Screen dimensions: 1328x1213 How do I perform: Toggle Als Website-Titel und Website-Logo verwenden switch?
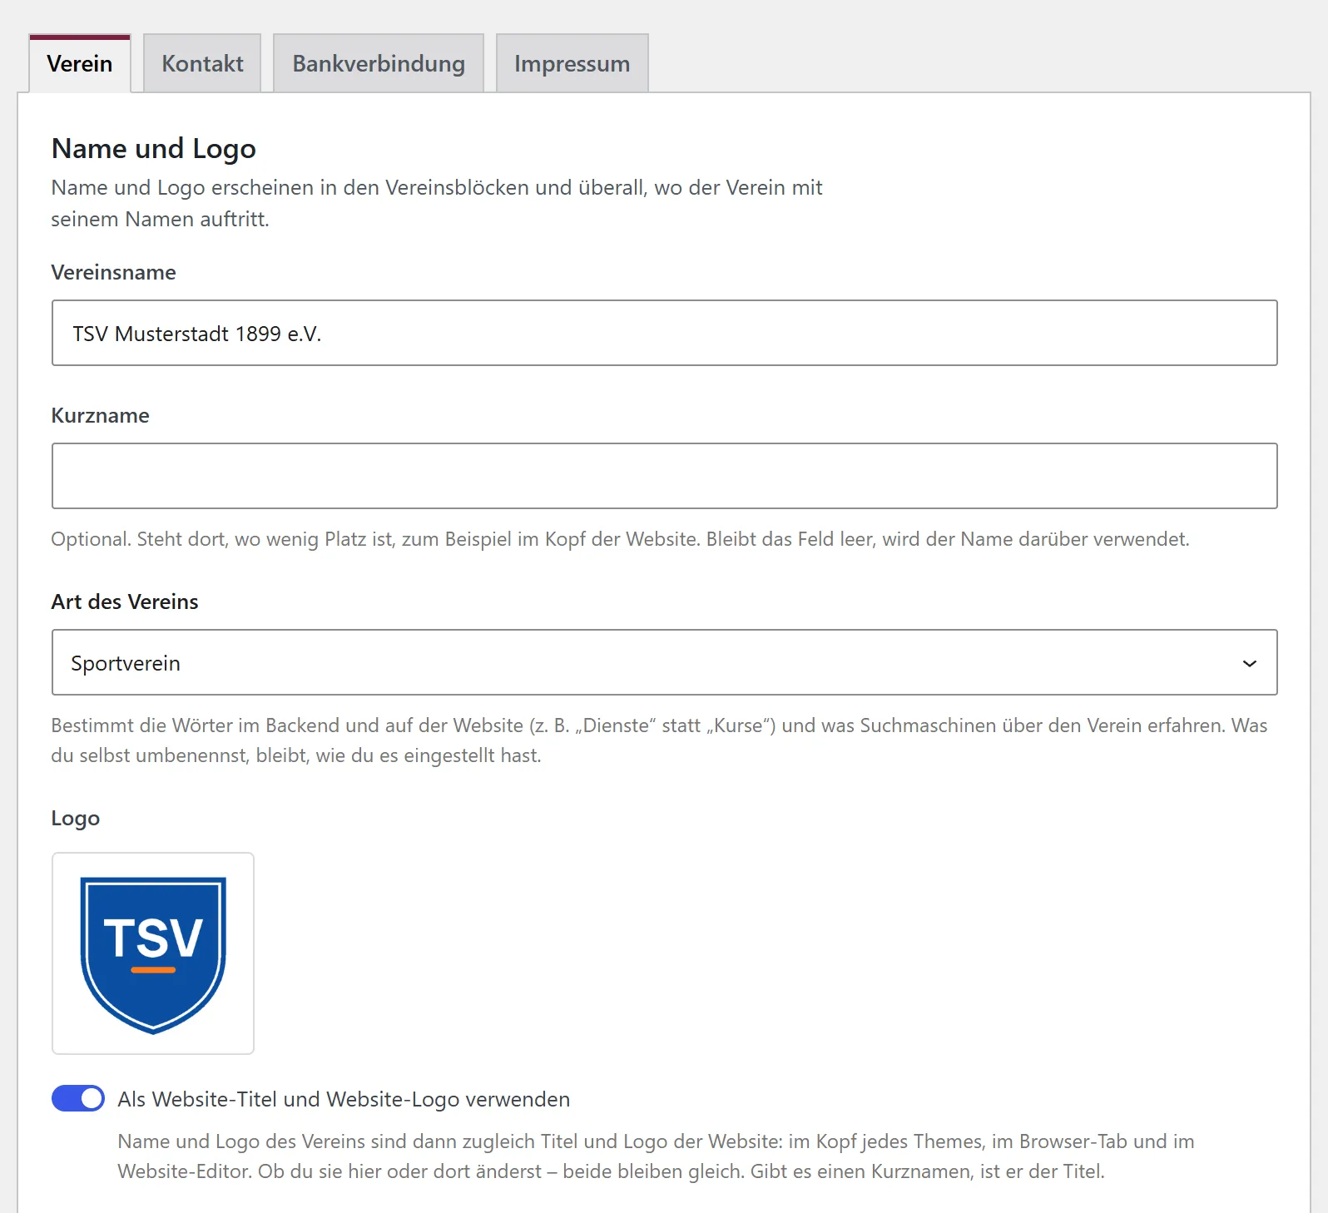[78, 1098]
